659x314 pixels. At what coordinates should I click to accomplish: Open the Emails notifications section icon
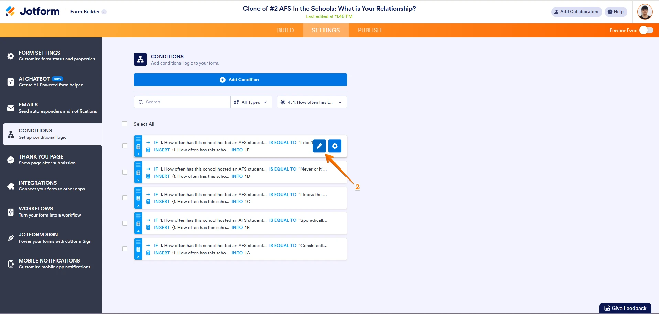pyautogui.click(x=11, y=108)
